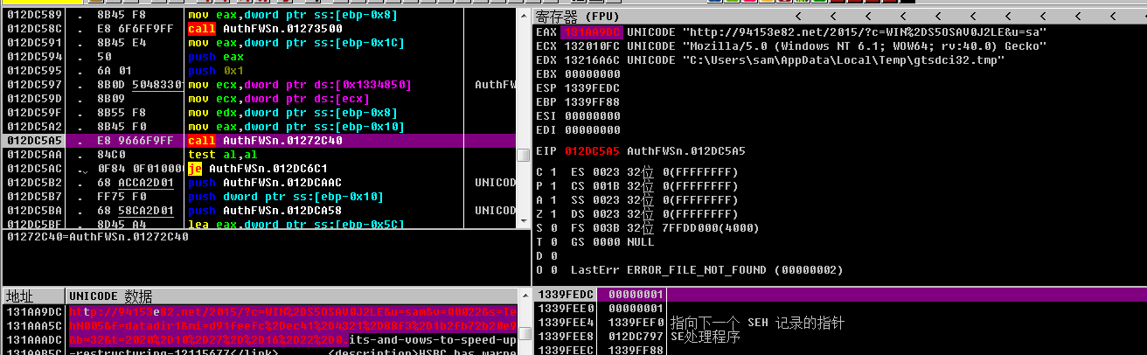The image size is (1147, 355).
Task: Toggle the Z zero flag bit
Action: point(554,214)
